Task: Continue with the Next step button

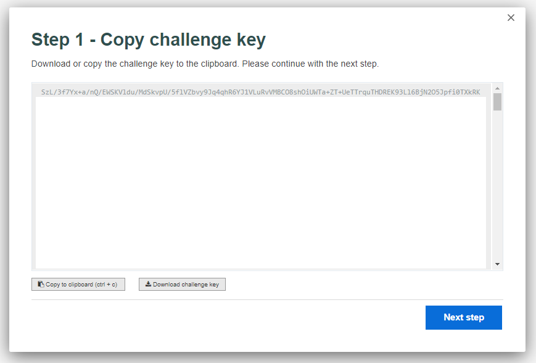Action: point(464,317)
